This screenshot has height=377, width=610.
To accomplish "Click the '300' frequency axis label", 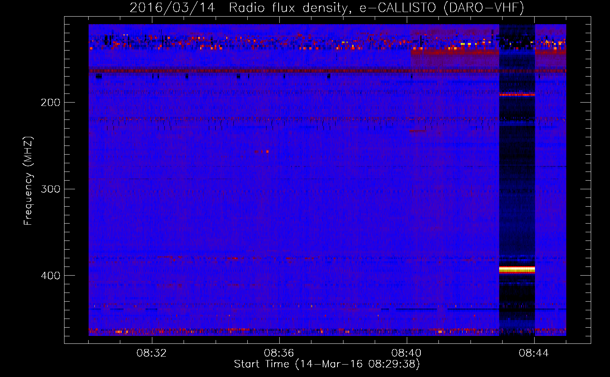I will coord(51,189).
